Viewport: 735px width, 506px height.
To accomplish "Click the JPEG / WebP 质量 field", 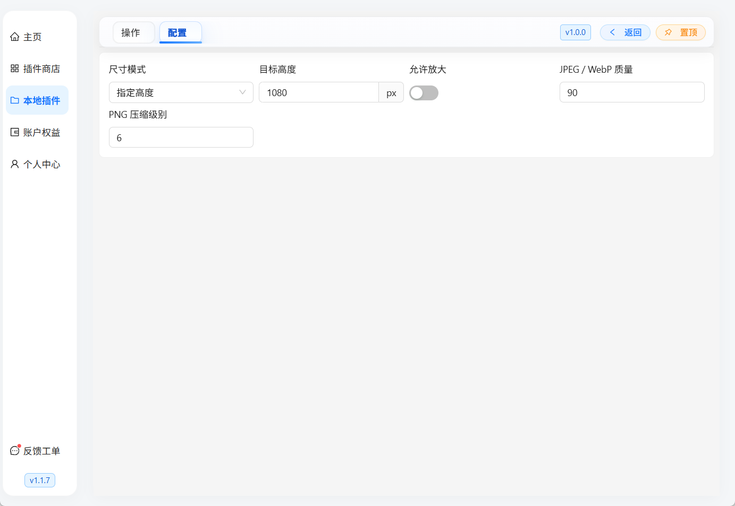I will click(632, 92).
